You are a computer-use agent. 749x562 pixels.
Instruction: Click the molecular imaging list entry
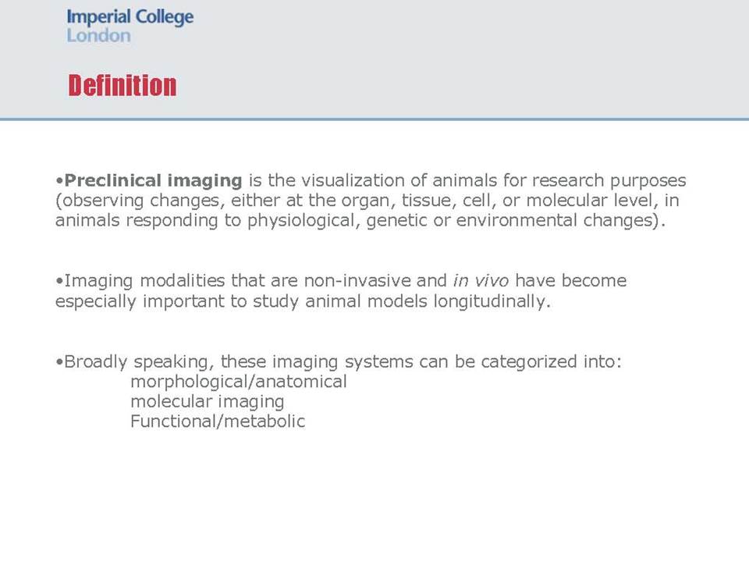coord(208,401)
